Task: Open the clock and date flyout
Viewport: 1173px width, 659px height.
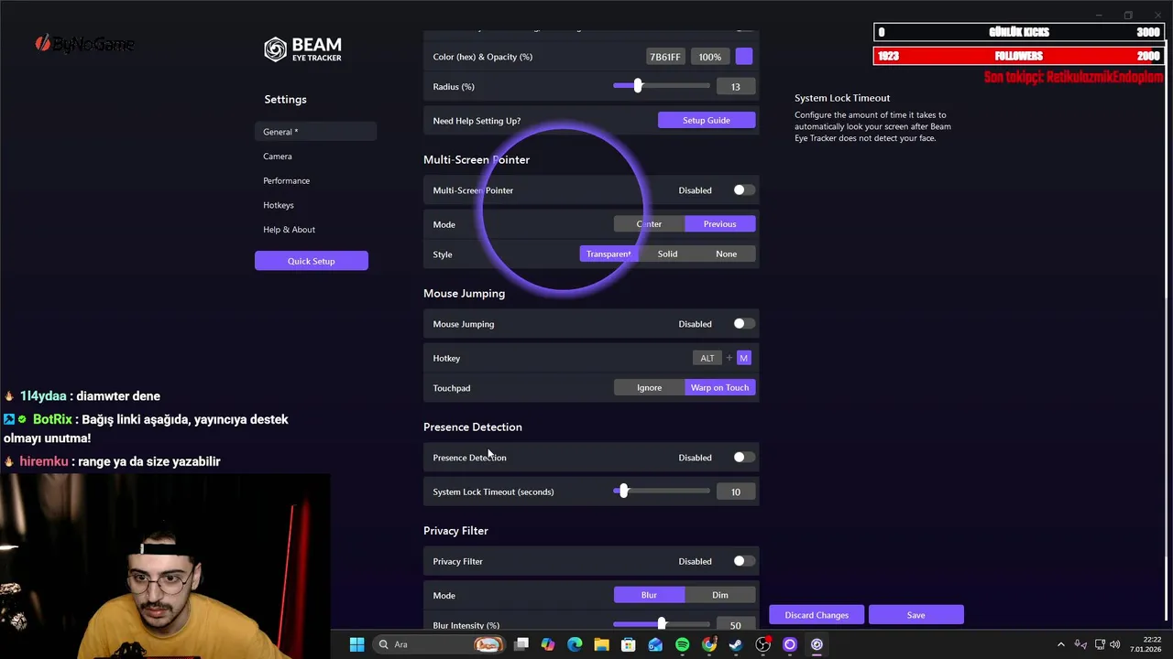Action: [1146, 644]
